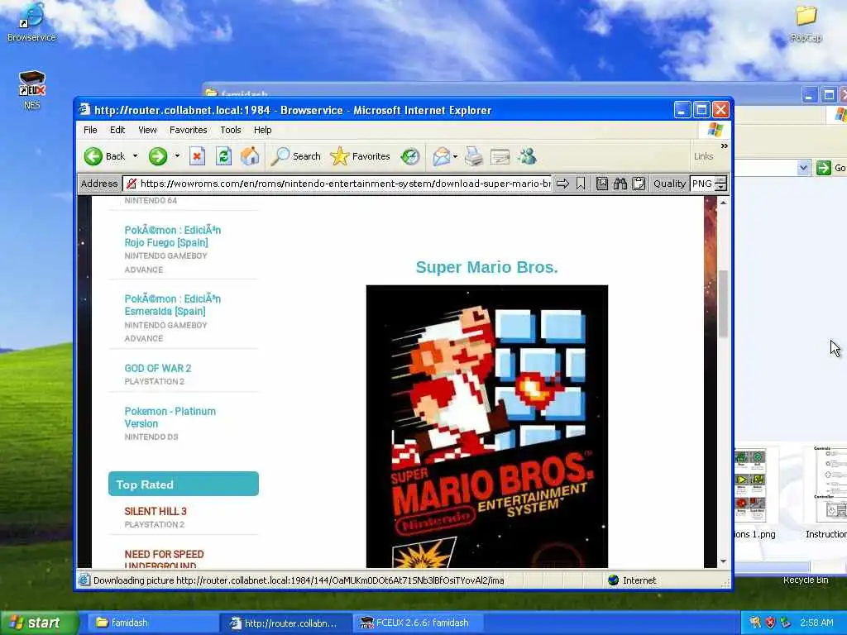Click the binoculars find icon
Viewport: 847px width, 635px height.
[x=620, y=184]
